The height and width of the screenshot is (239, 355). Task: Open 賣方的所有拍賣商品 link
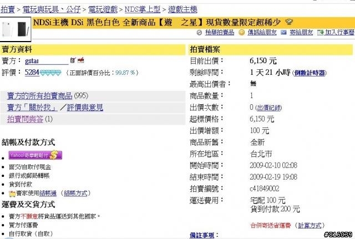point(39,96)
